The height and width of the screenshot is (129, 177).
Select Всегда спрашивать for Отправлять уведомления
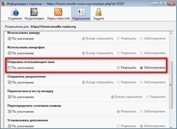click(83, 82)
